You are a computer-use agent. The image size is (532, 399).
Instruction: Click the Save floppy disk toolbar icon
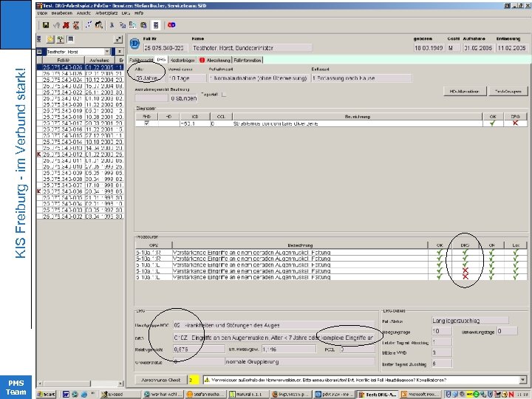[46, 25]
